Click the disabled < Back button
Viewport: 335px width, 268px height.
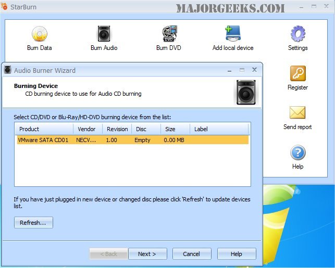click(108, 254)
